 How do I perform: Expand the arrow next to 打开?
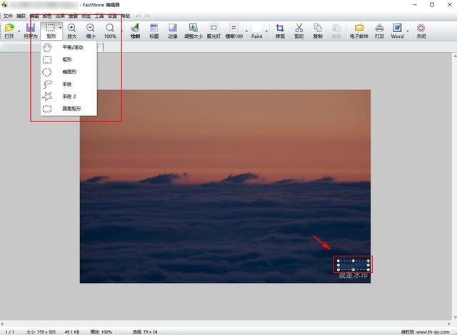(x=19, y=31)
